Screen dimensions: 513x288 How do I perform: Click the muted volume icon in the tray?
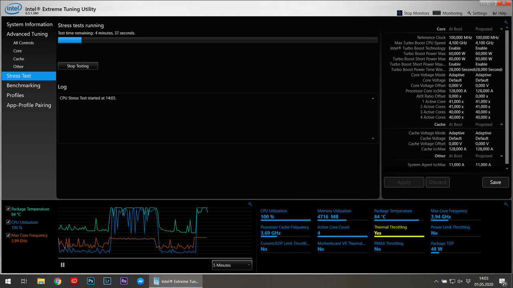click(x=460, y=281)
